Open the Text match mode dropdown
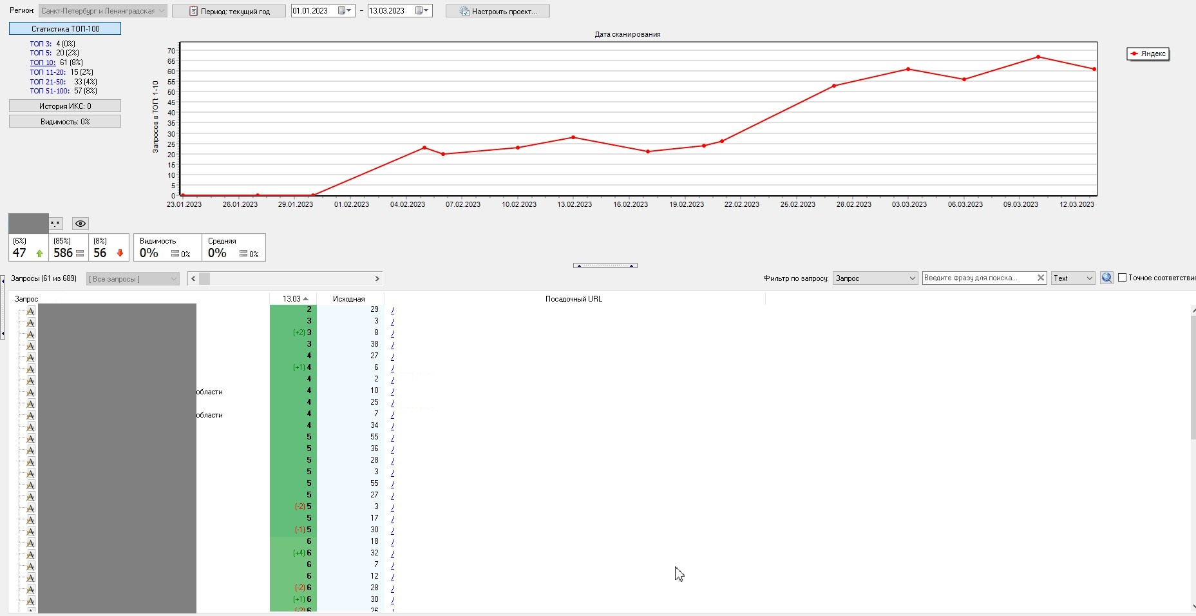 tap(1073, 278)
